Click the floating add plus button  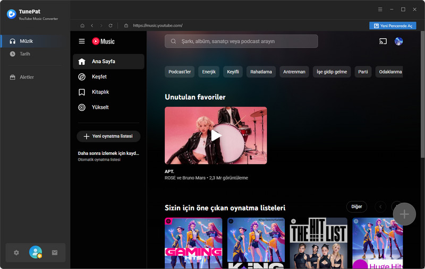pyautogui.click(x=404, y=214)
